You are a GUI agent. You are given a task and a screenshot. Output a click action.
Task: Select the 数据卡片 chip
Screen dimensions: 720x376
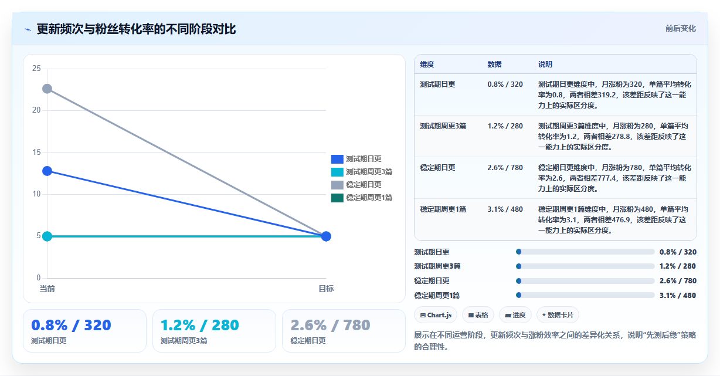[558, 315]
